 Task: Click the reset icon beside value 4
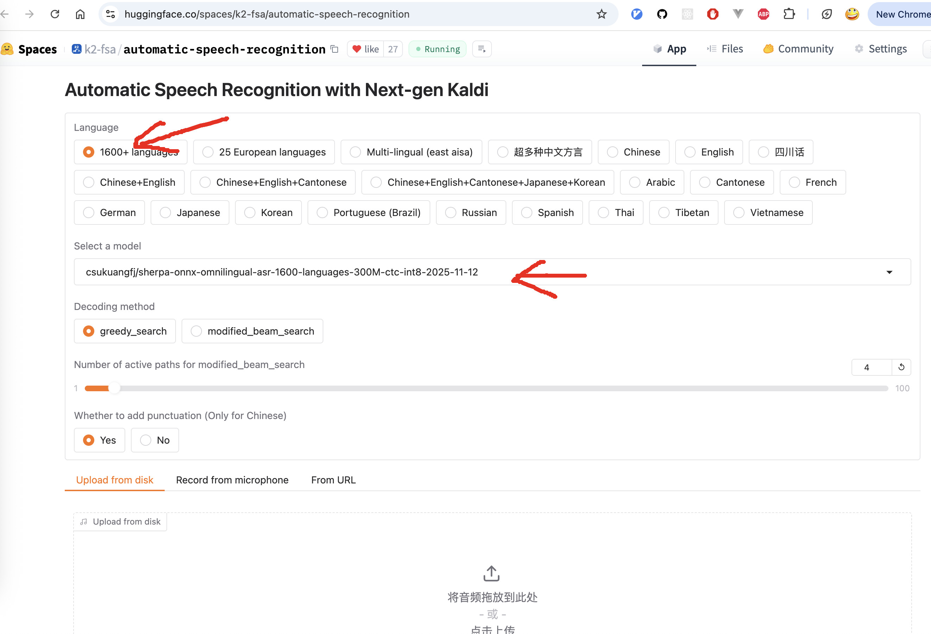coord(901,367)
